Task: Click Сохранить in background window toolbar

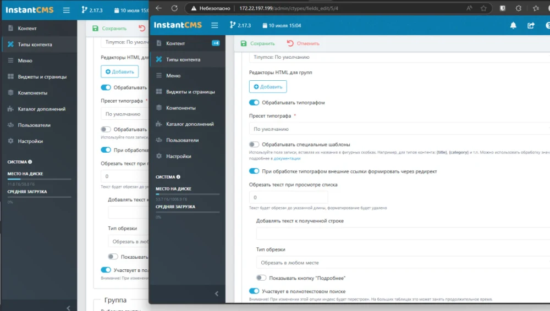Action: point(109,29)
